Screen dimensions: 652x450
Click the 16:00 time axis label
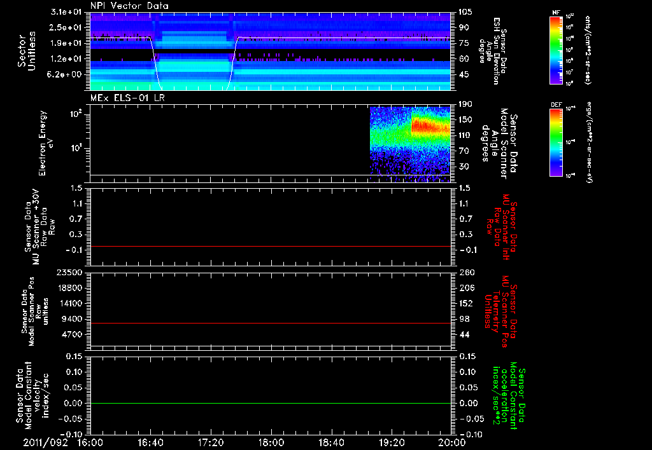(x=90, y=442)
